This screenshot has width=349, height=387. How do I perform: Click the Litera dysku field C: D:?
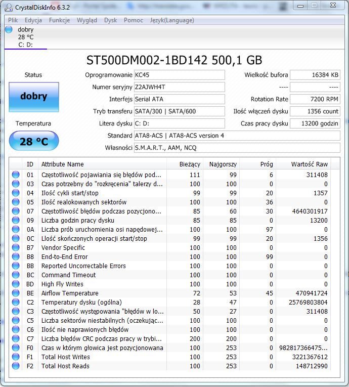(180, 123)
